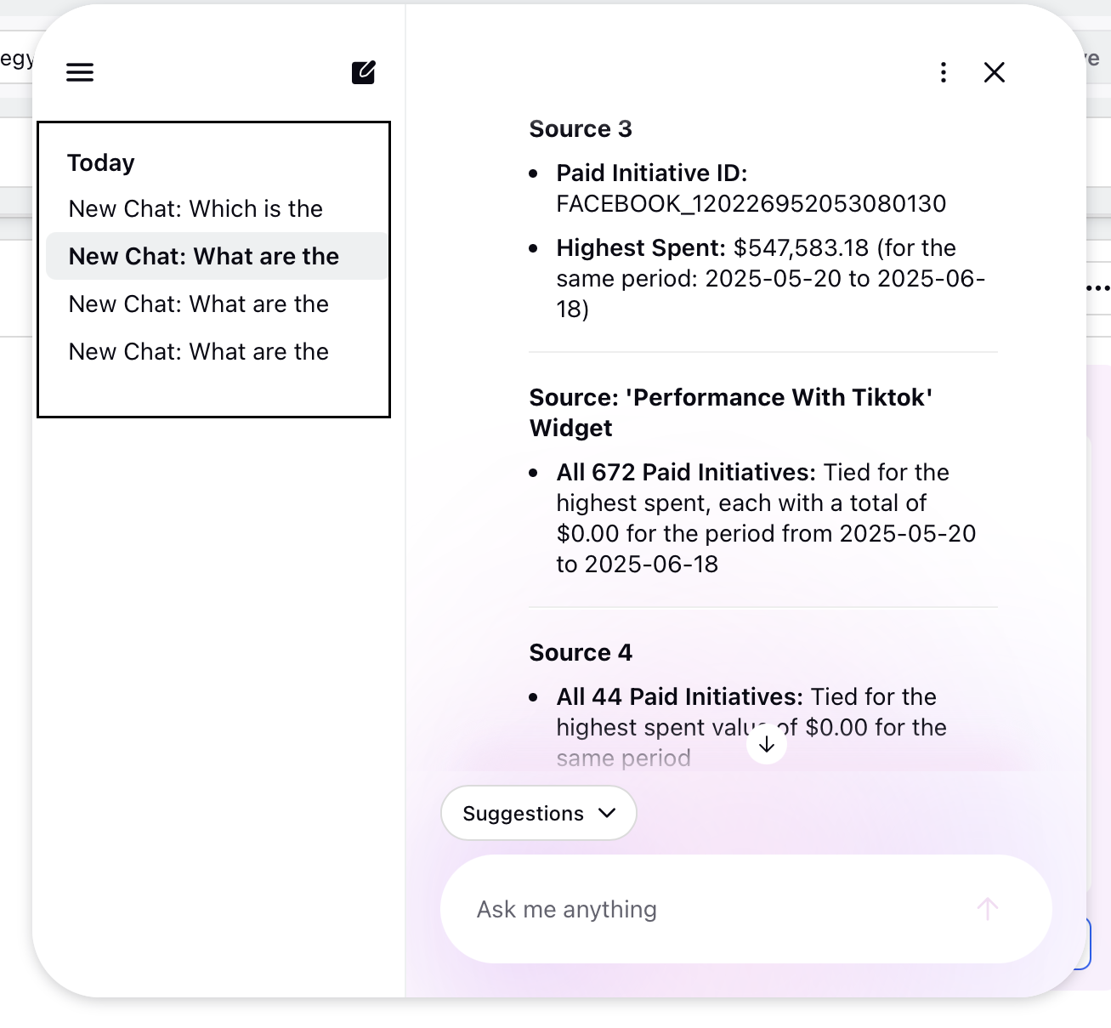Click the 'Today' history section heading
The height and width of the screenshot is (1028, 1111).
click(101, 162)
